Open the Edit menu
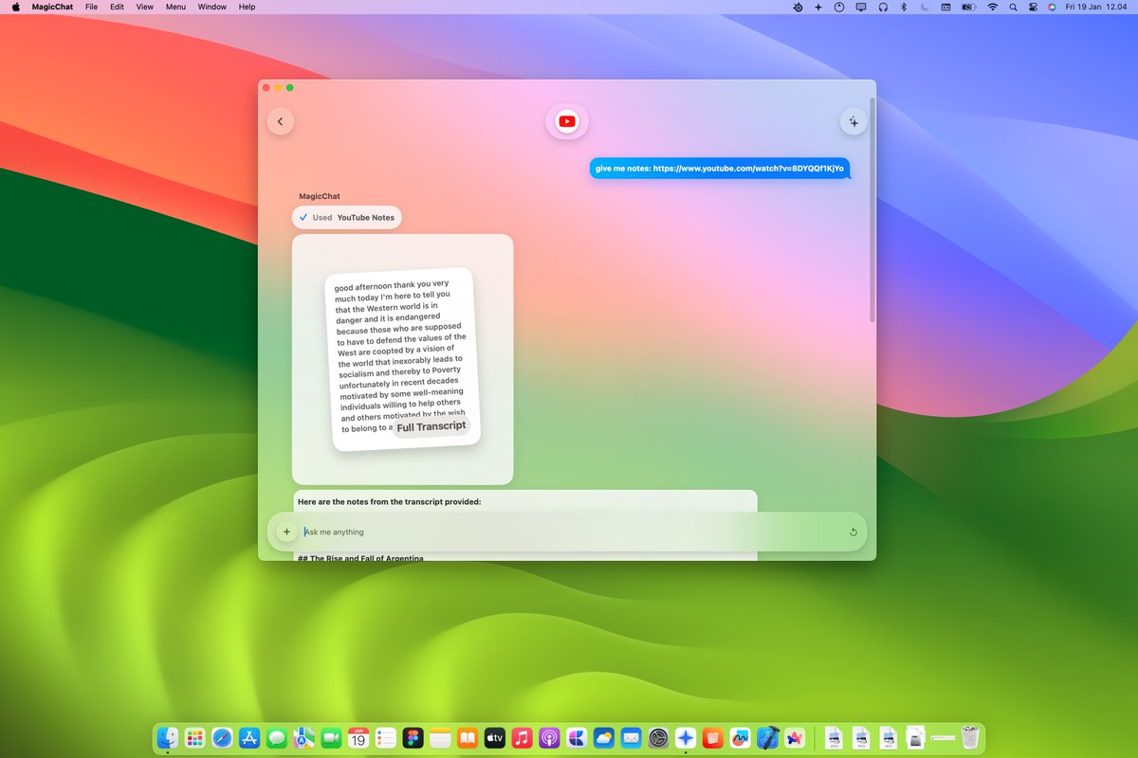This screenshot has height=758, width=1138. pos(117,7)
